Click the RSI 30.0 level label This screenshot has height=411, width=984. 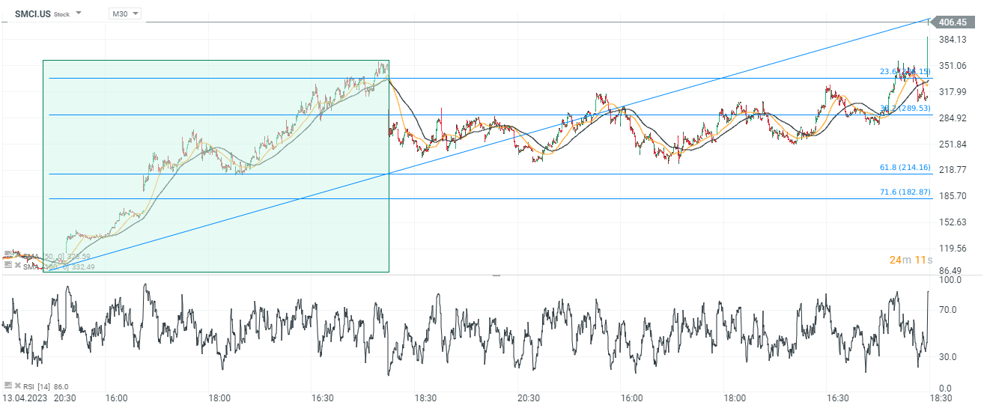point(948,356)
